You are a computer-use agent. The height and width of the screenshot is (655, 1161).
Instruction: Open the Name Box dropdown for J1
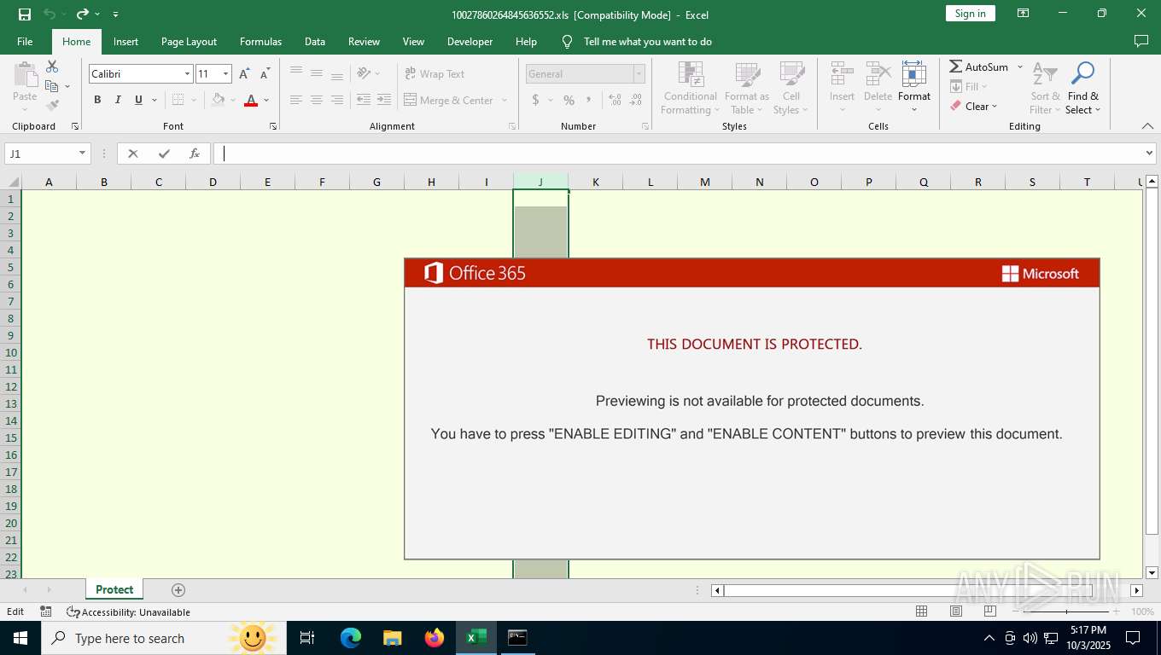coord(83,154)
